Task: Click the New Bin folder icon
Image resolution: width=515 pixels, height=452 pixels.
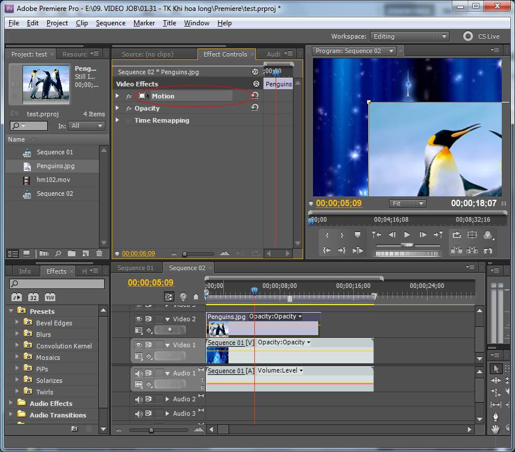Action: click(71, 253)
